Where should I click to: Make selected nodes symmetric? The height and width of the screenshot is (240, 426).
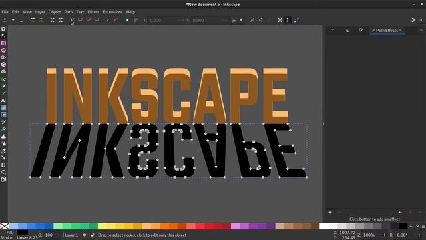(x=89, y=20)
